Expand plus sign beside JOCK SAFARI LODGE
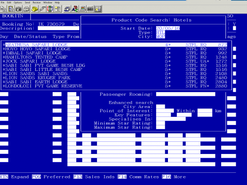The width and height of the screenshot is (247, 185). 4,62
